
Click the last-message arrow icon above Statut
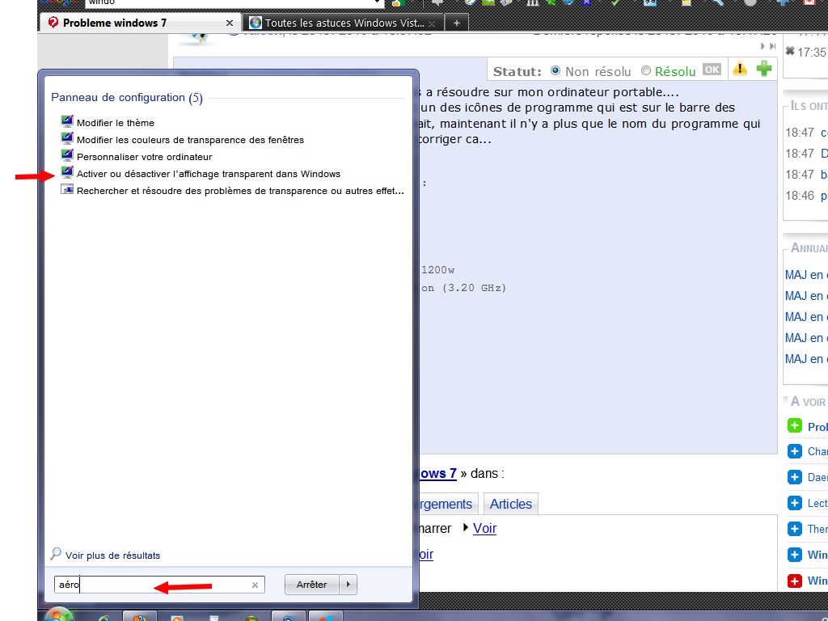(x=772, y=46)
